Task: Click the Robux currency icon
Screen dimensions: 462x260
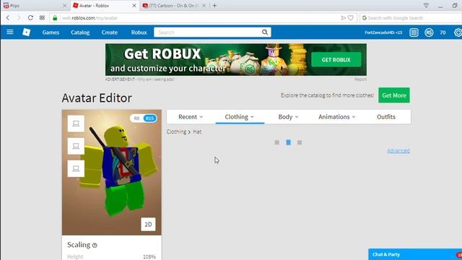Action: (429, 32)
